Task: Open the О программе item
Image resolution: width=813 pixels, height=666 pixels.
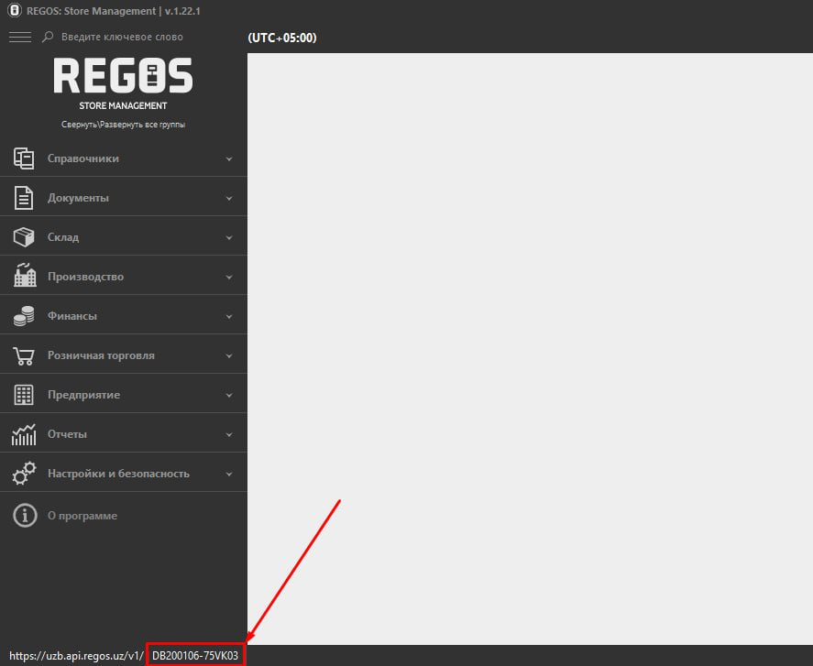Action: (x=124, y=515)
